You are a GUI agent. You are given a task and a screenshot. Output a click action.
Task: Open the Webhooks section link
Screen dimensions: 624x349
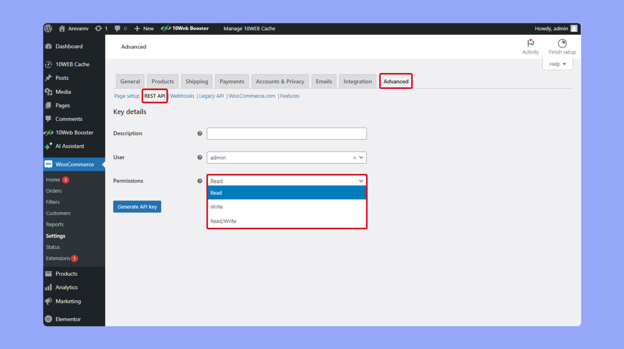click(182, 96)
